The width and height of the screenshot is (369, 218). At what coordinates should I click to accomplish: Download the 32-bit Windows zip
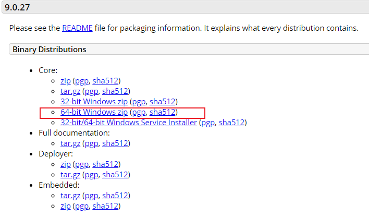(94, 102)
